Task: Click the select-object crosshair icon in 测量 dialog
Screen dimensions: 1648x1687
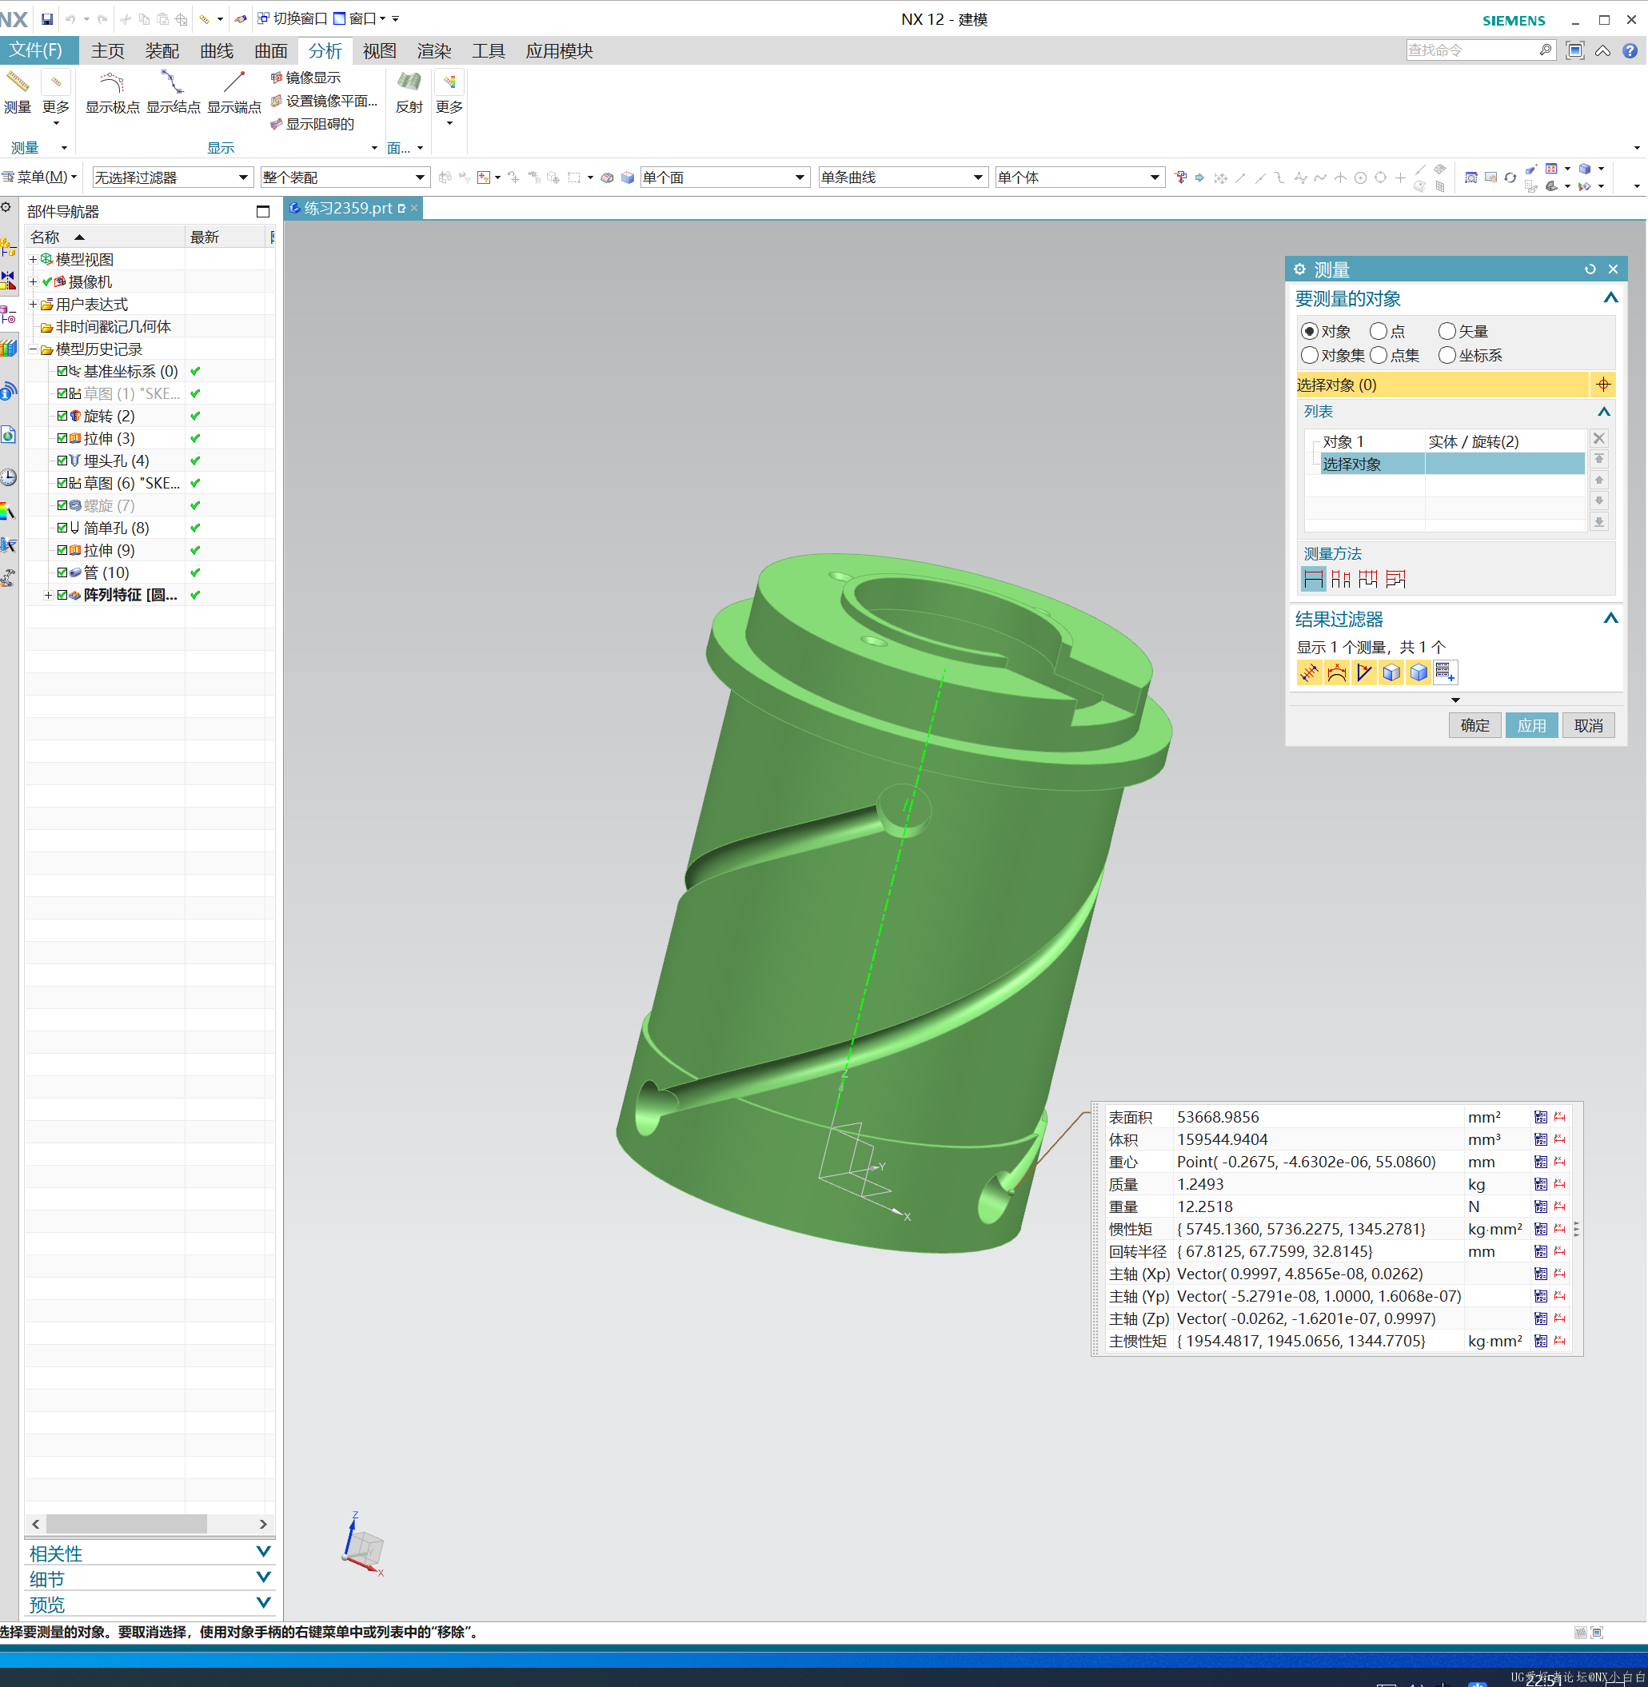Action: (1603, 385)
